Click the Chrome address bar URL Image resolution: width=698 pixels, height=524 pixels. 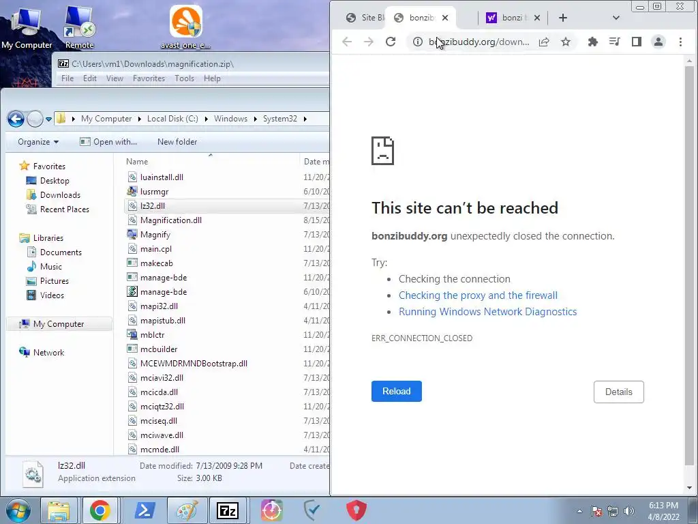(479, 42)
